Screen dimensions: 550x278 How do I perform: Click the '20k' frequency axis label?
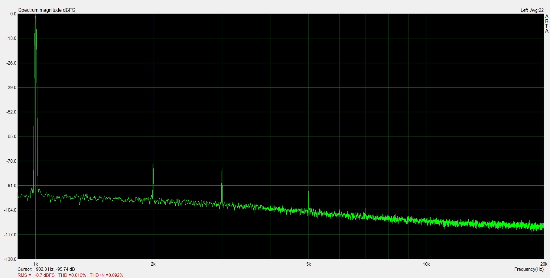544,264
